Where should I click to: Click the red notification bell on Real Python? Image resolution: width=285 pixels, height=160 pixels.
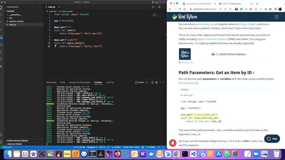(173, 143)
